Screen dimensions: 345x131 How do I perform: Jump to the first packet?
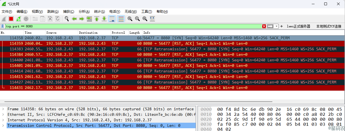tap(97, 19)
